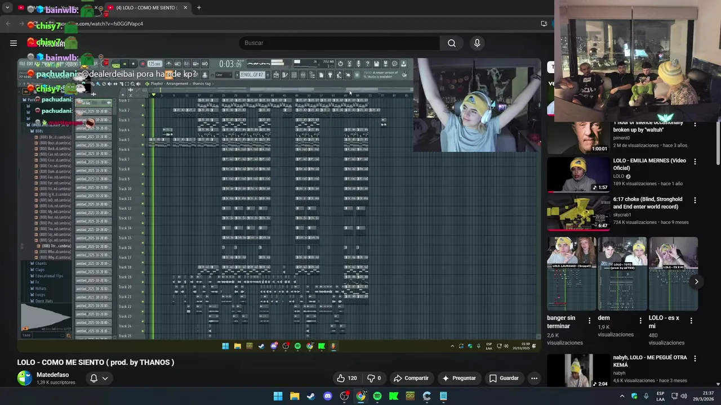
Task: Open Discord from the Windows taskbar
Action: (328, 396)
